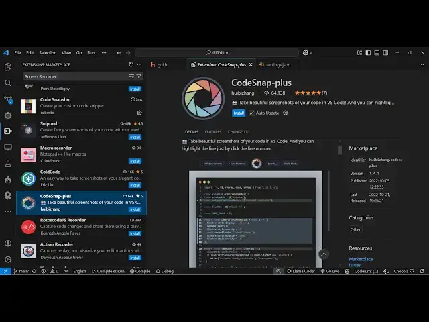Viewport: 429px width, 322px height.
Task: Open the Testing flask icon
Action: click(x=8, y=164)
